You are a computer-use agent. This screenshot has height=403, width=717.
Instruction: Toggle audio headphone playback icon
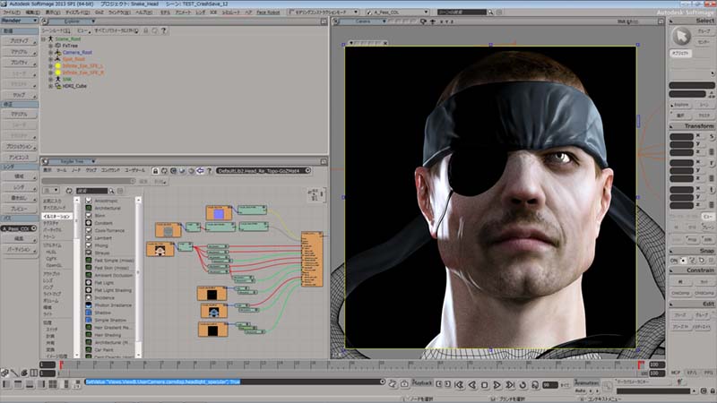click(535, 385)
